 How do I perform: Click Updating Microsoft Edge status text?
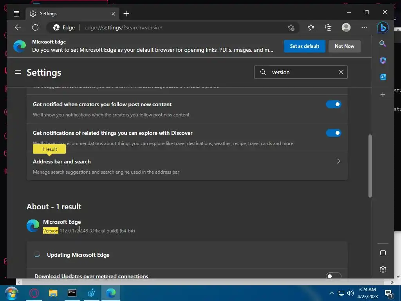click(78, 255)
